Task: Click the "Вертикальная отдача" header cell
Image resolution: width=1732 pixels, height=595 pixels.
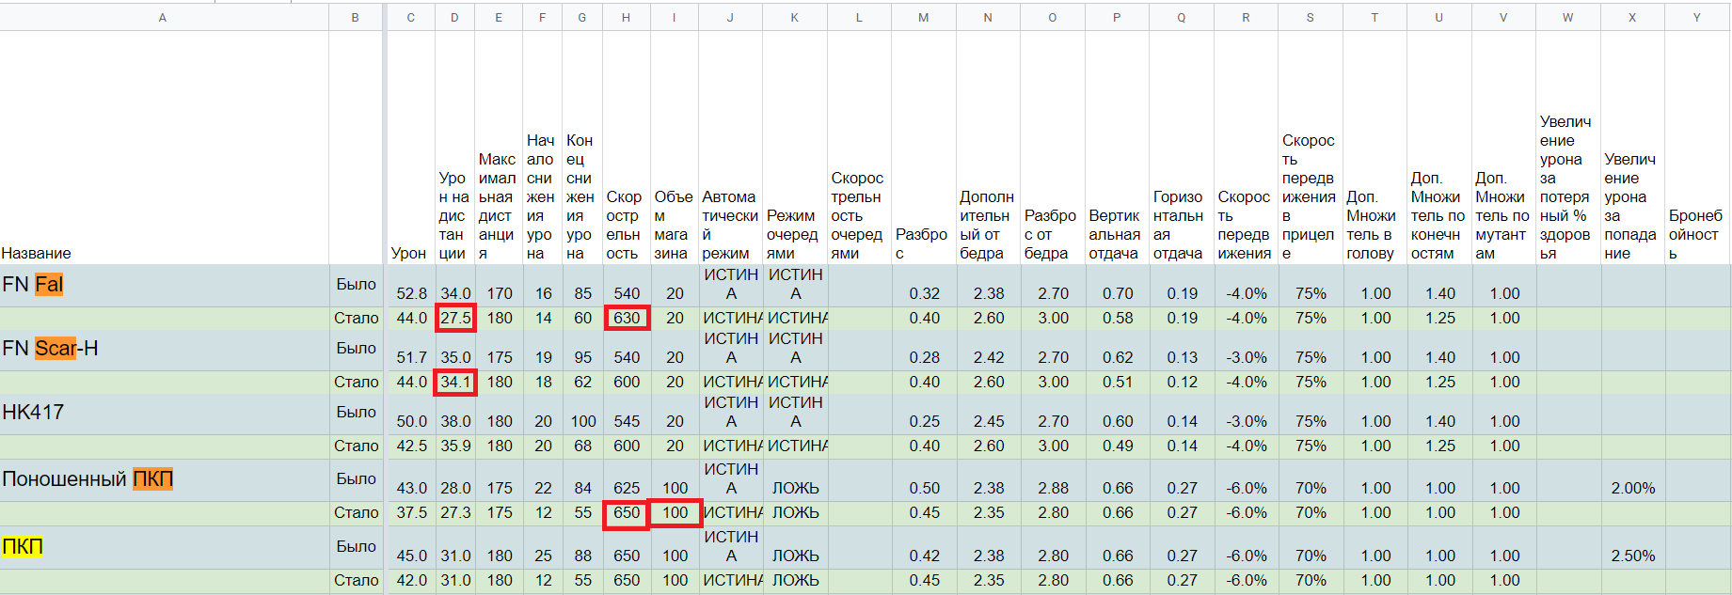Action: coord(1117,148)
